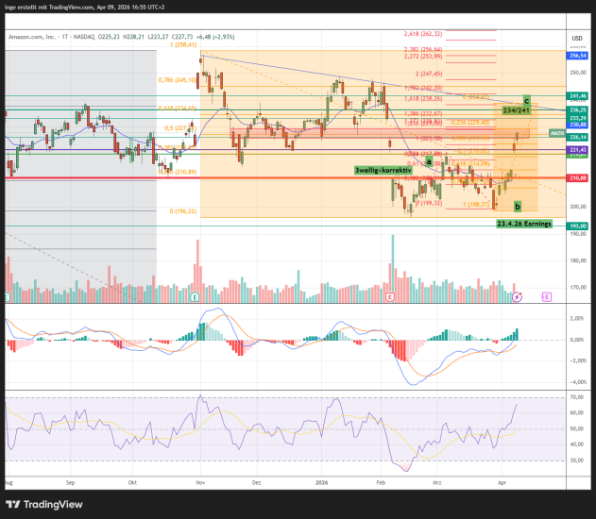596x519 pixels.
Task: Click the green 'b' wave label
Action: pyautogui.click(x=517, y=206)
